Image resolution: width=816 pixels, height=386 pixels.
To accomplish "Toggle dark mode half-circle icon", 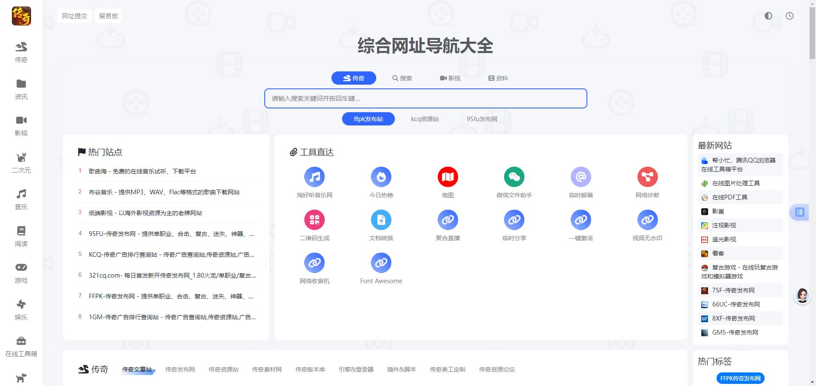I will pos(768,16).
